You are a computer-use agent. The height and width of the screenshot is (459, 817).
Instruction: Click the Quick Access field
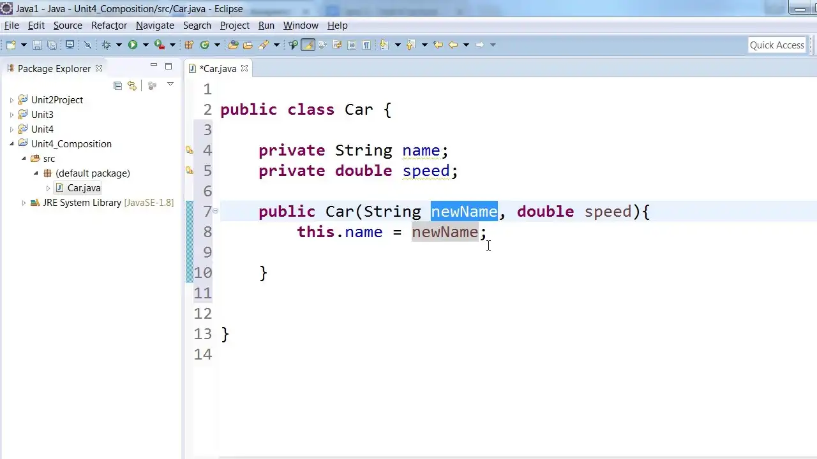pos(777,45)
